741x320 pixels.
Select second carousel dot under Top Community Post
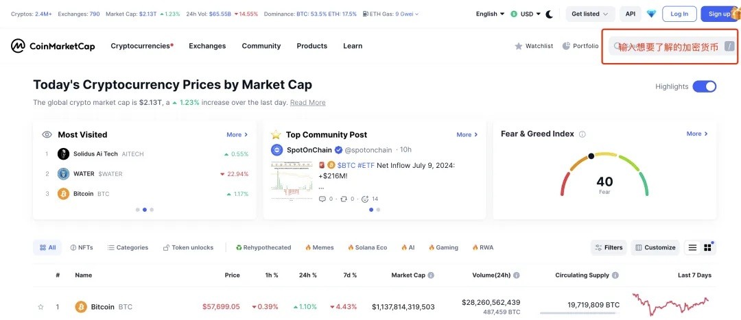378,210
